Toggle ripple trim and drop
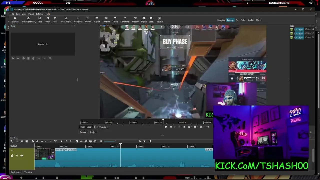The width and height of the screenshot is (320, 180). click(x=86, y=141)
